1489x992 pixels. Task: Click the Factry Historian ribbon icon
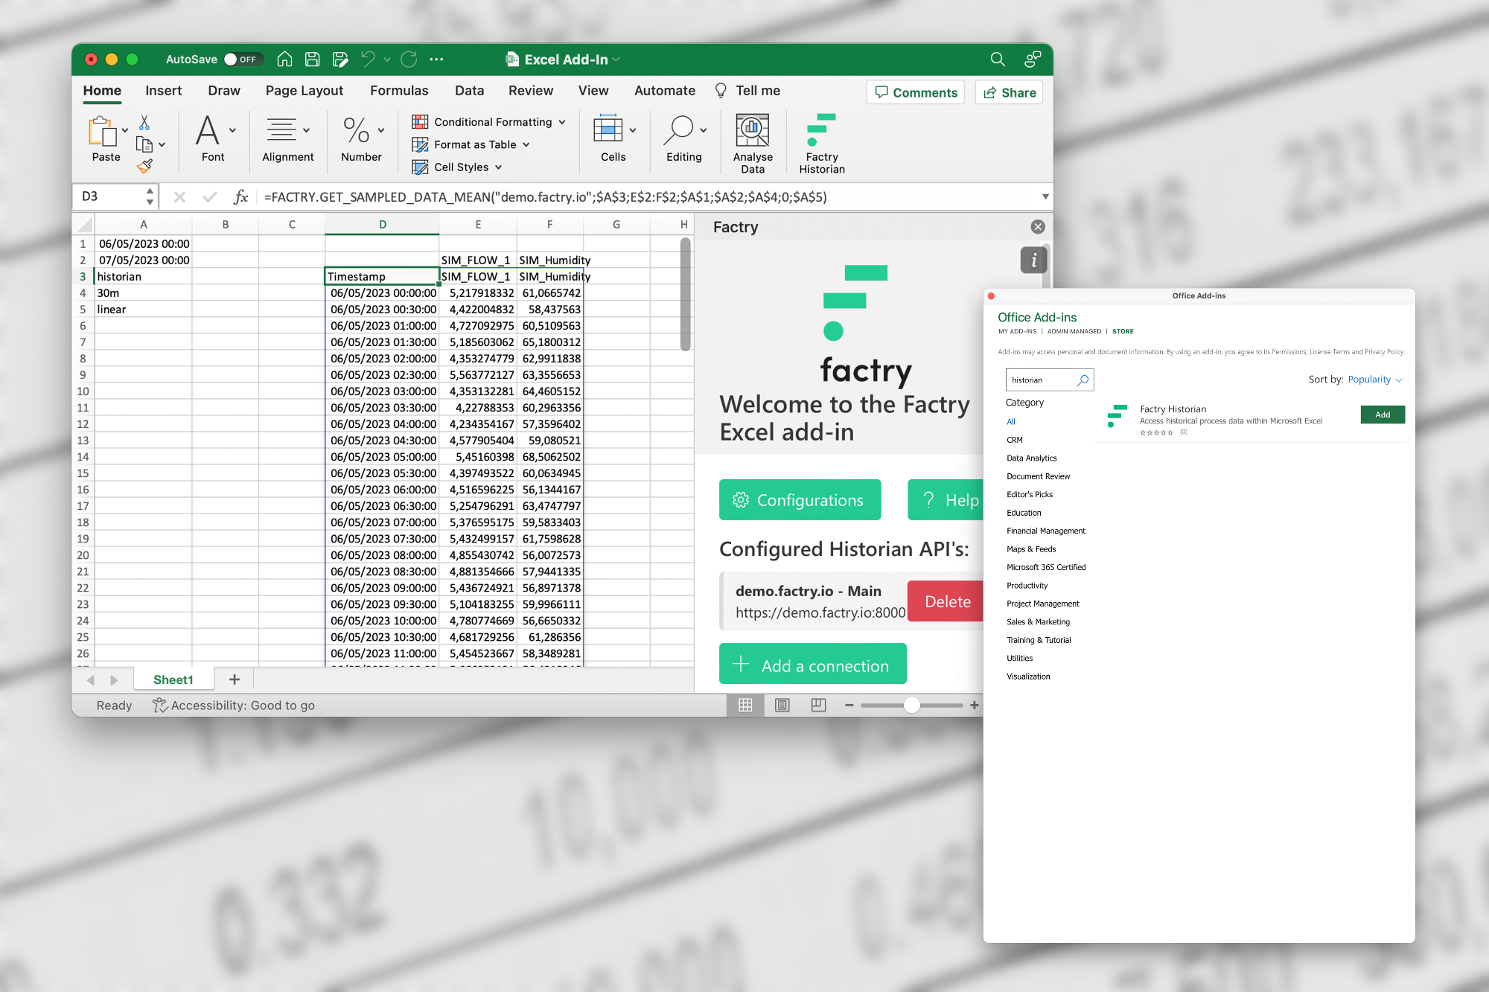[x=821, y=130]
